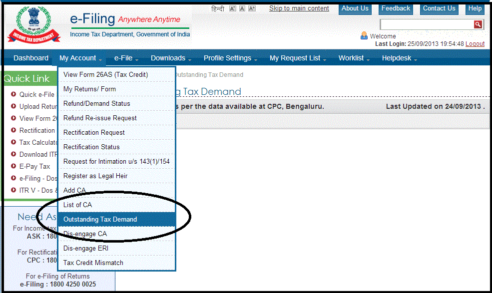Click the Income Tax Department emblem logo
492x293 pixels.
coord(34,25)
